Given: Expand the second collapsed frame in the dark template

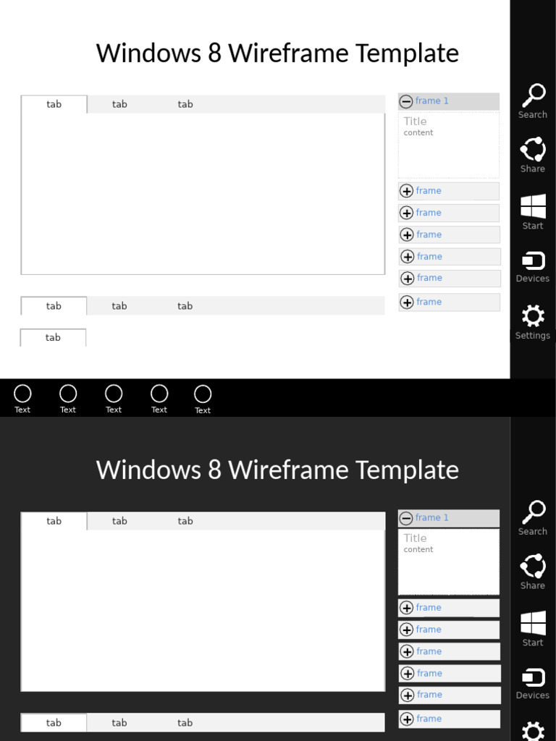Looking at the screenshot, I should 407,630.
